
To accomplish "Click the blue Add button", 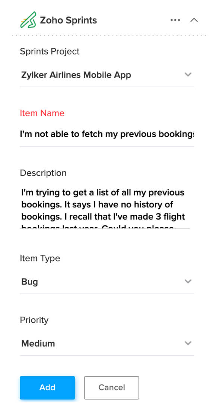I will pos(47,388).
